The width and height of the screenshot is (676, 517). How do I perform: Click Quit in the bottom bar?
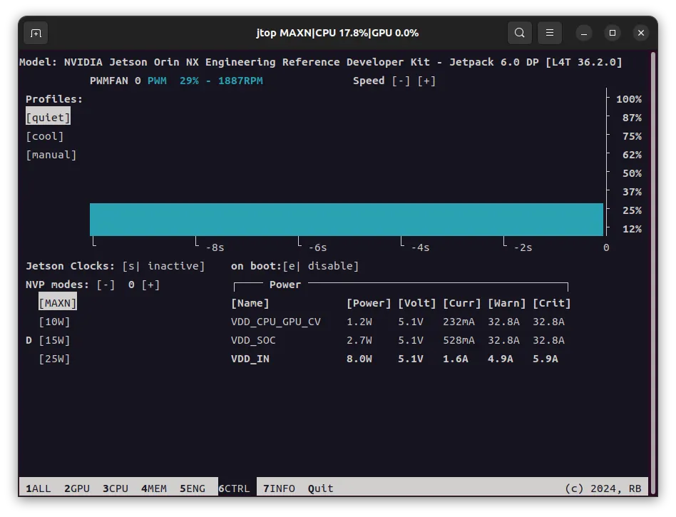click(320, 488)
